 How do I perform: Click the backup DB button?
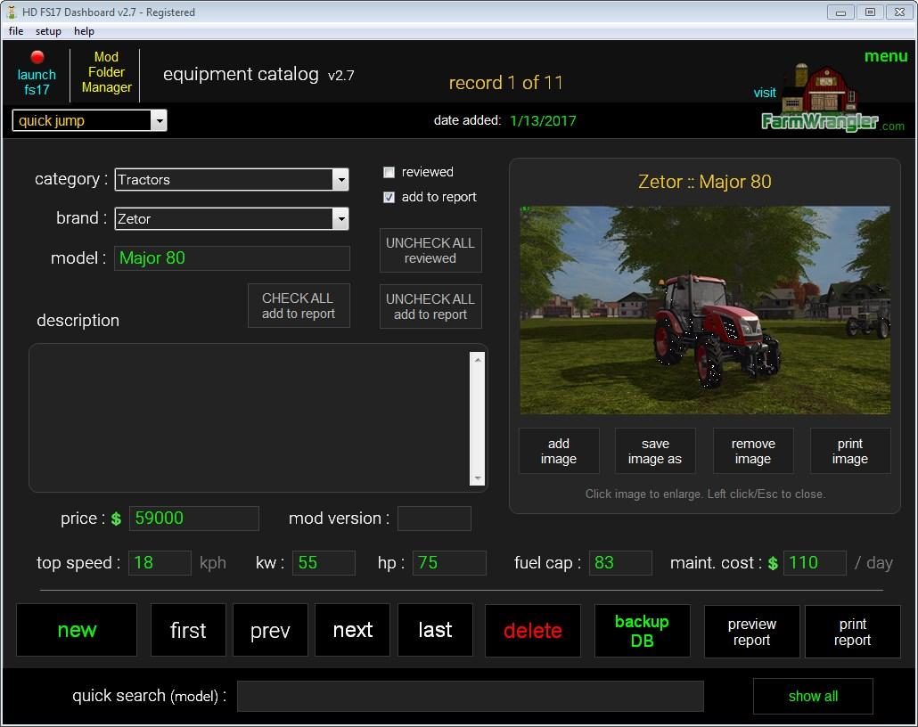pyautogui.click(x=642, y=631)
